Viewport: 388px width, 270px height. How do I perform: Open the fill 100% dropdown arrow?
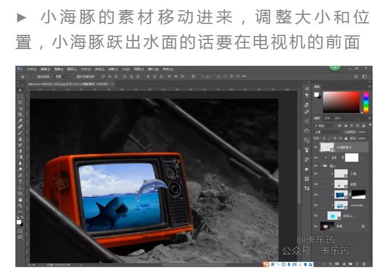coord(369,138)
